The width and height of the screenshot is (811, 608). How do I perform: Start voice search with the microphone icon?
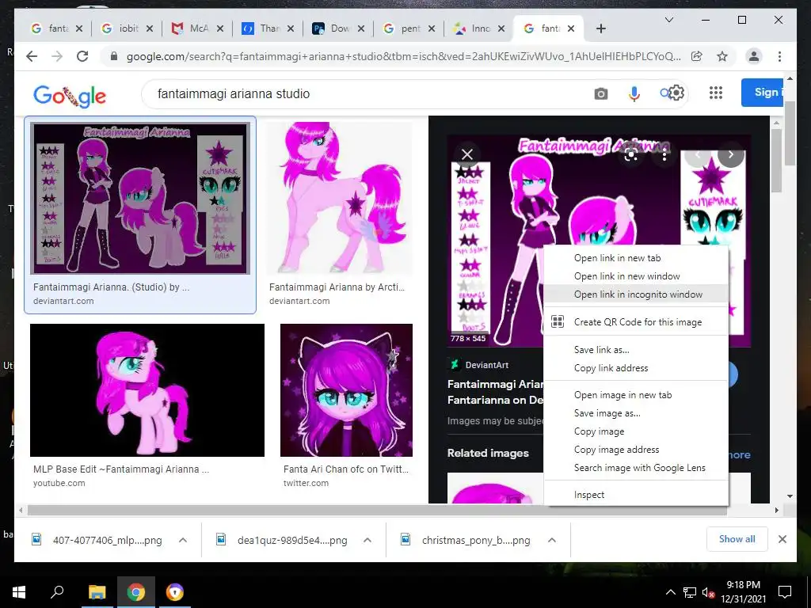[634, 93]
